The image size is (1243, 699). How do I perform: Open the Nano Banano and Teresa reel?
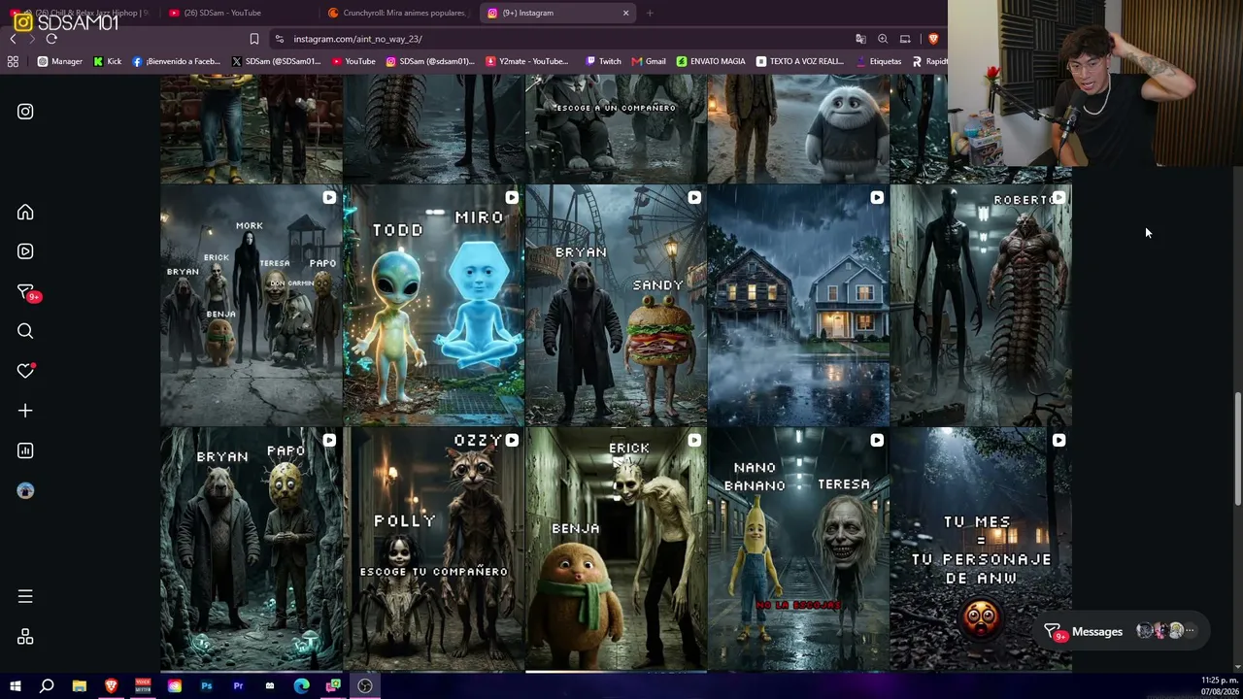[x=798, y=549]
